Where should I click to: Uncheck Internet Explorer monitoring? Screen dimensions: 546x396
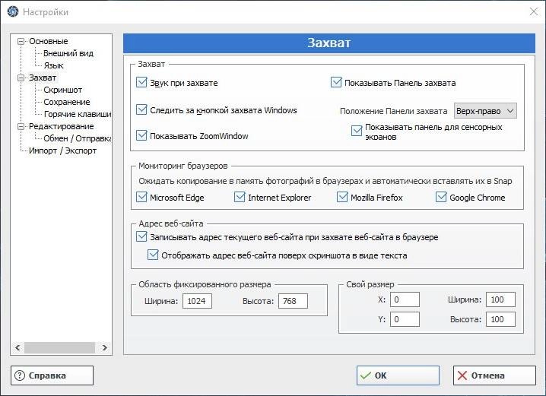(x=240, y=197)
